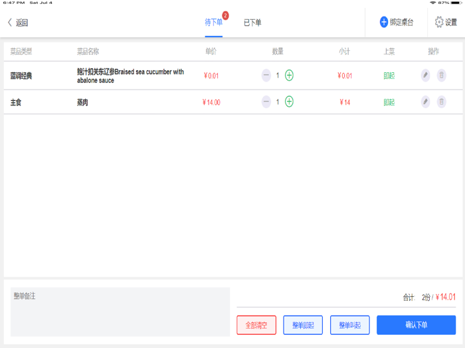Viewport: 465px width, 348px height.
Task: Click the battery indicator in status bar
Action: point(456,3)
